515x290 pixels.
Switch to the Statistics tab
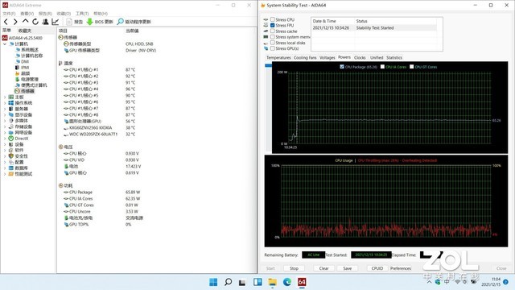click(x=394, y=57)
